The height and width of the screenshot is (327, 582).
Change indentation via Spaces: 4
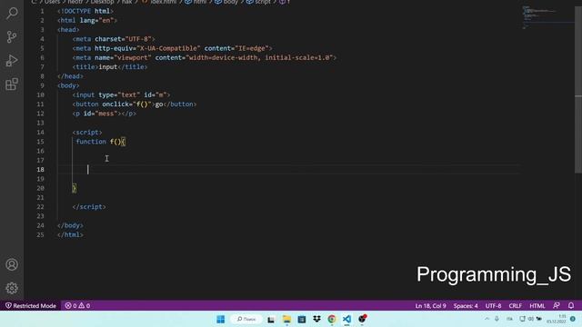click(466, 306)
